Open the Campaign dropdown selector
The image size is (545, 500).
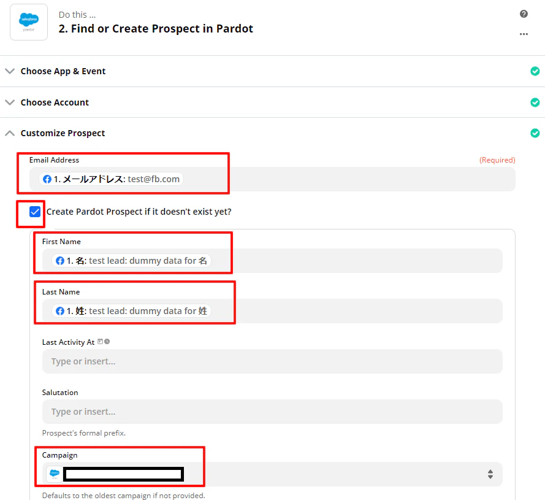(490, 474)
